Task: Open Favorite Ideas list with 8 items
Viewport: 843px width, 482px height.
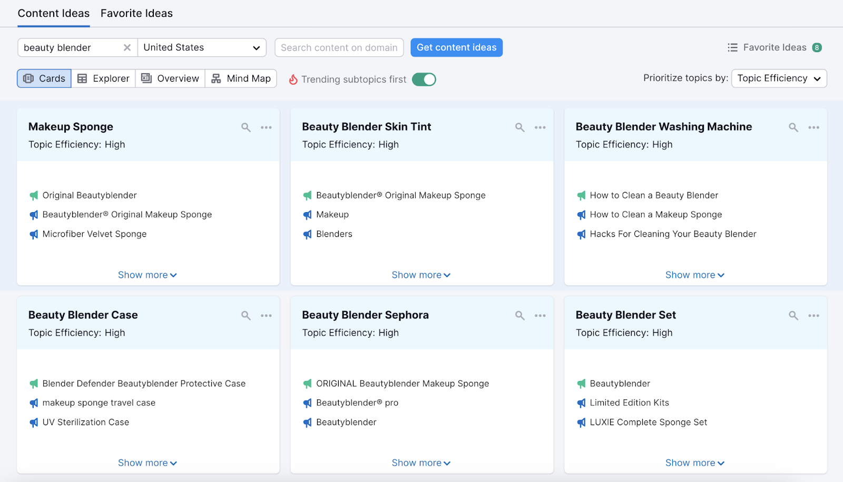Action: click(774, 48)
